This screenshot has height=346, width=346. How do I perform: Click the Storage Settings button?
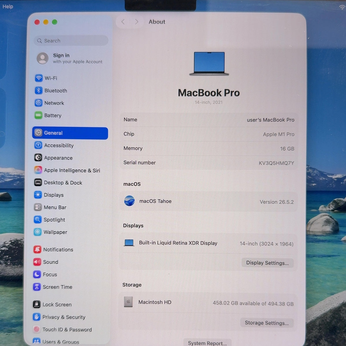pyautogui.click(x=267, y=323)
